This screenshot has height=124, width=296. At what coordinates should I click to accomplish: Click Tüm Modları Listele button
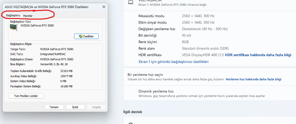26,96
